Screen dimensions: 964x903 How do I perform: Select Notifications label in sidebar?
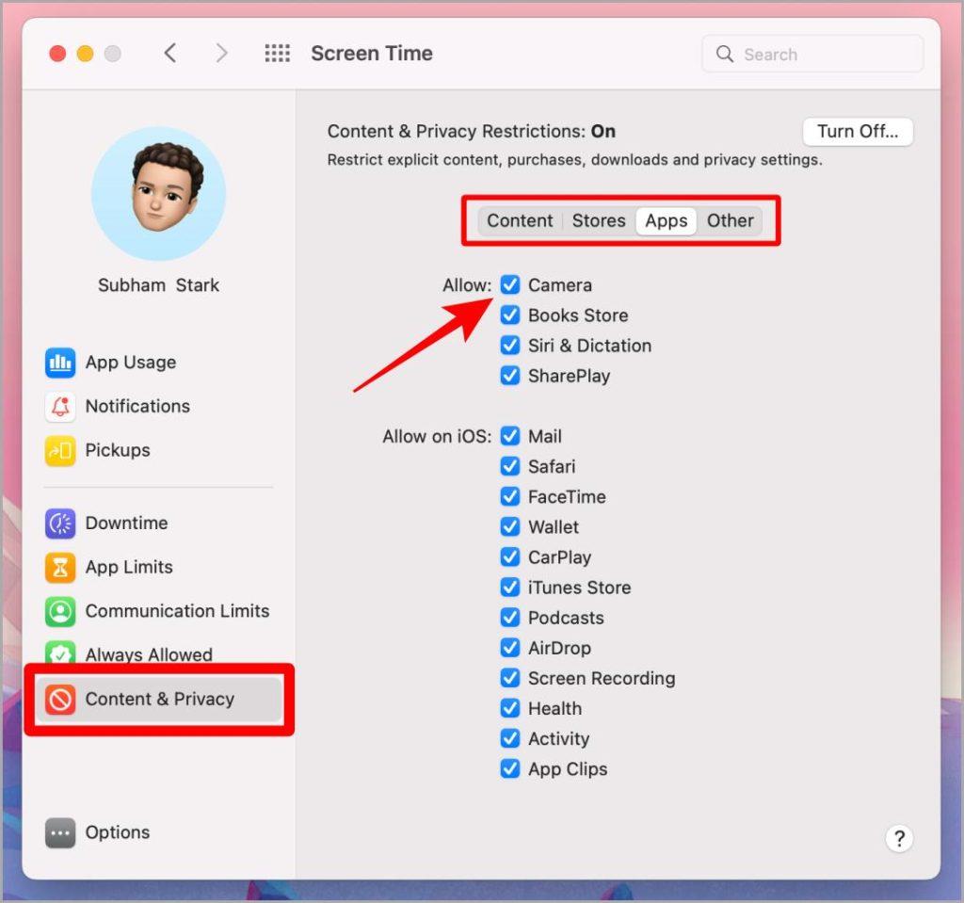(137, 406)
